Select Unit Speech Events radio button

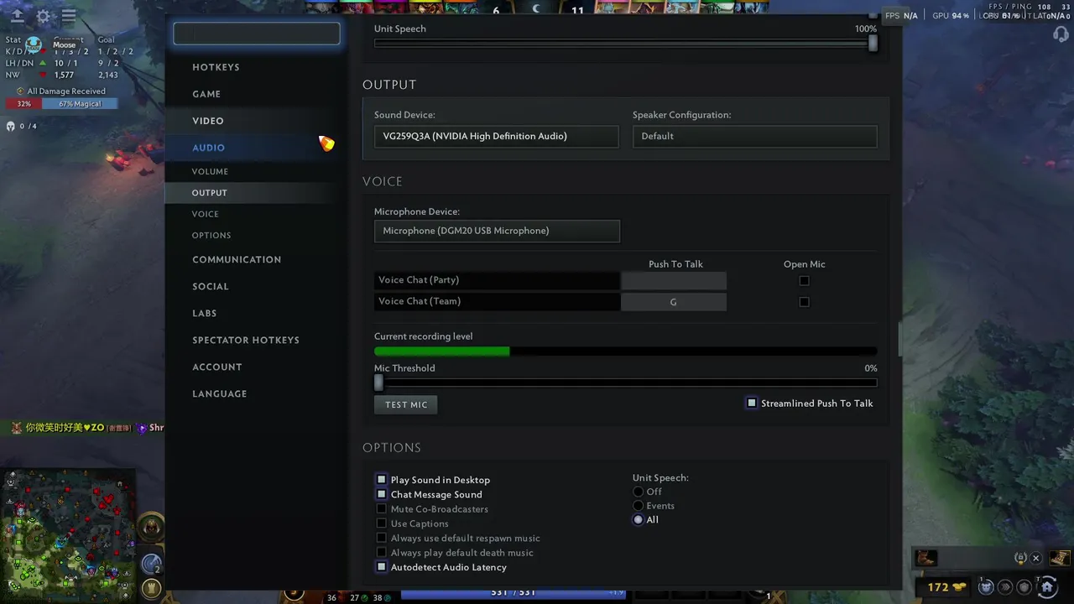pos(639,506)
